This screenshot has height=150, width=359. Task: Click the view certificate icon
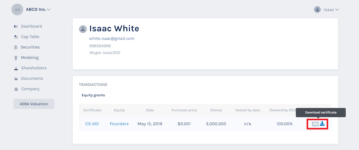coord(315,124)
